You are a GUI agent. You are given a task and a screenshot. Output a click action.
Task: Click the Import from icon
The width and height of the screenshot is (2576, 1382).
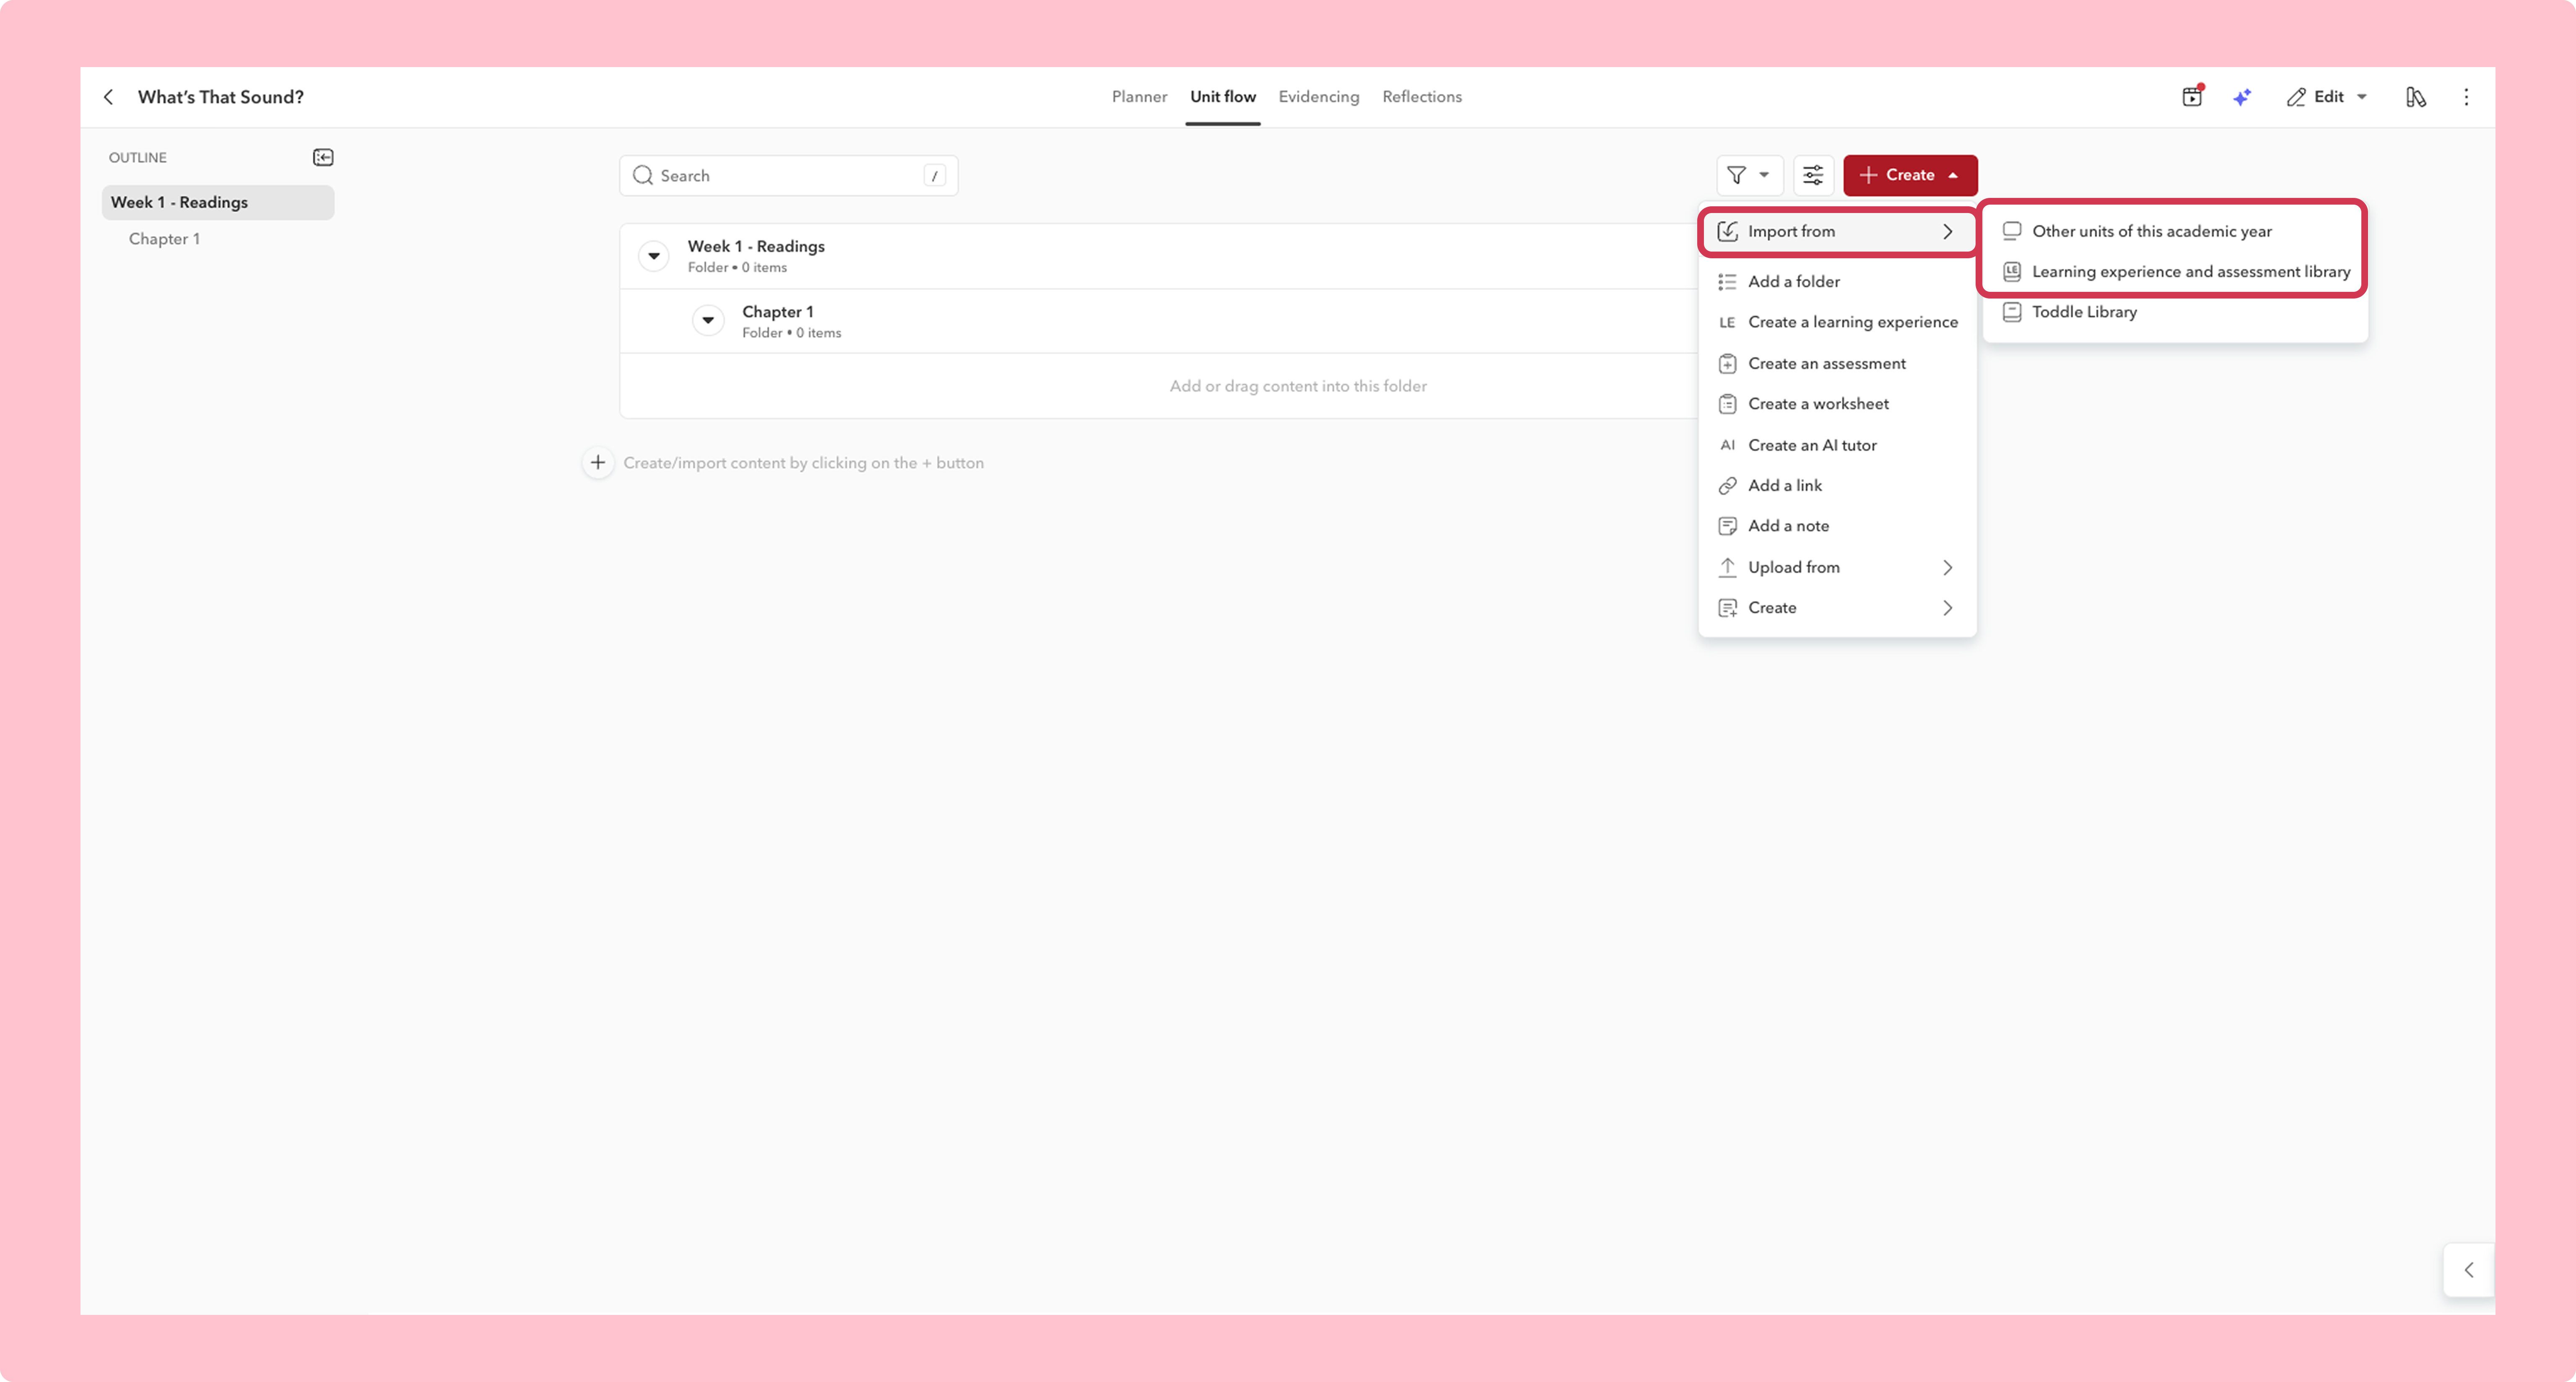[x=1727, y=231]
